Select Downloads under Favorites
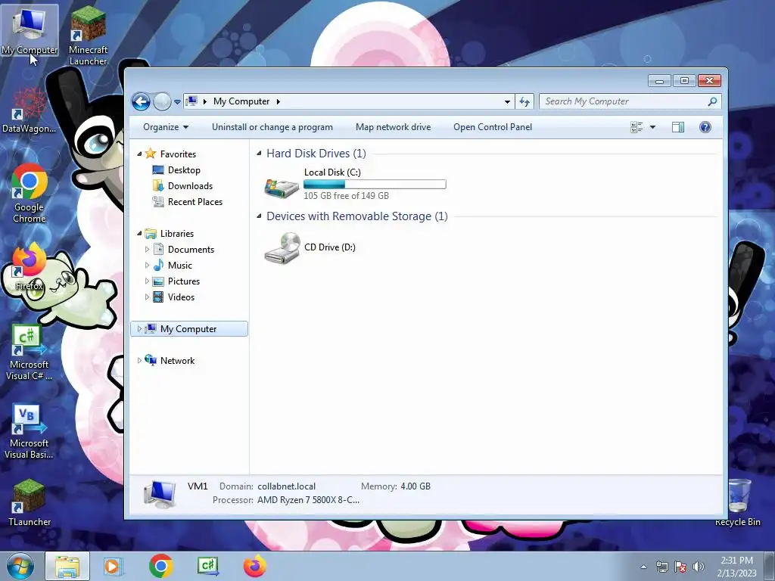The height and width of the screenshot is (581, 775). point(190,186)
